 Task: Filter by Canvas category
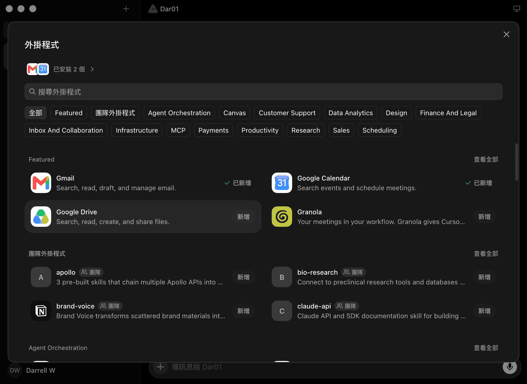[235, 113]
